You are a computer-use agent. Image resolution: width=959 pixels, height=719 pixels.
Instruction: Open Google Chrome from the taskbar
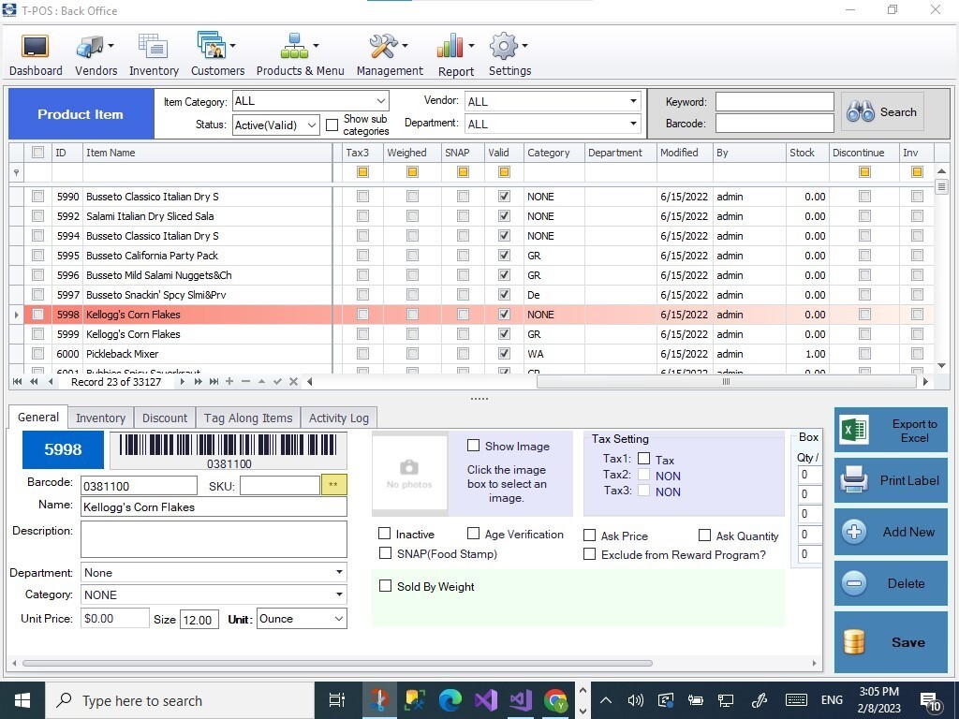click(x=555, y=700)
